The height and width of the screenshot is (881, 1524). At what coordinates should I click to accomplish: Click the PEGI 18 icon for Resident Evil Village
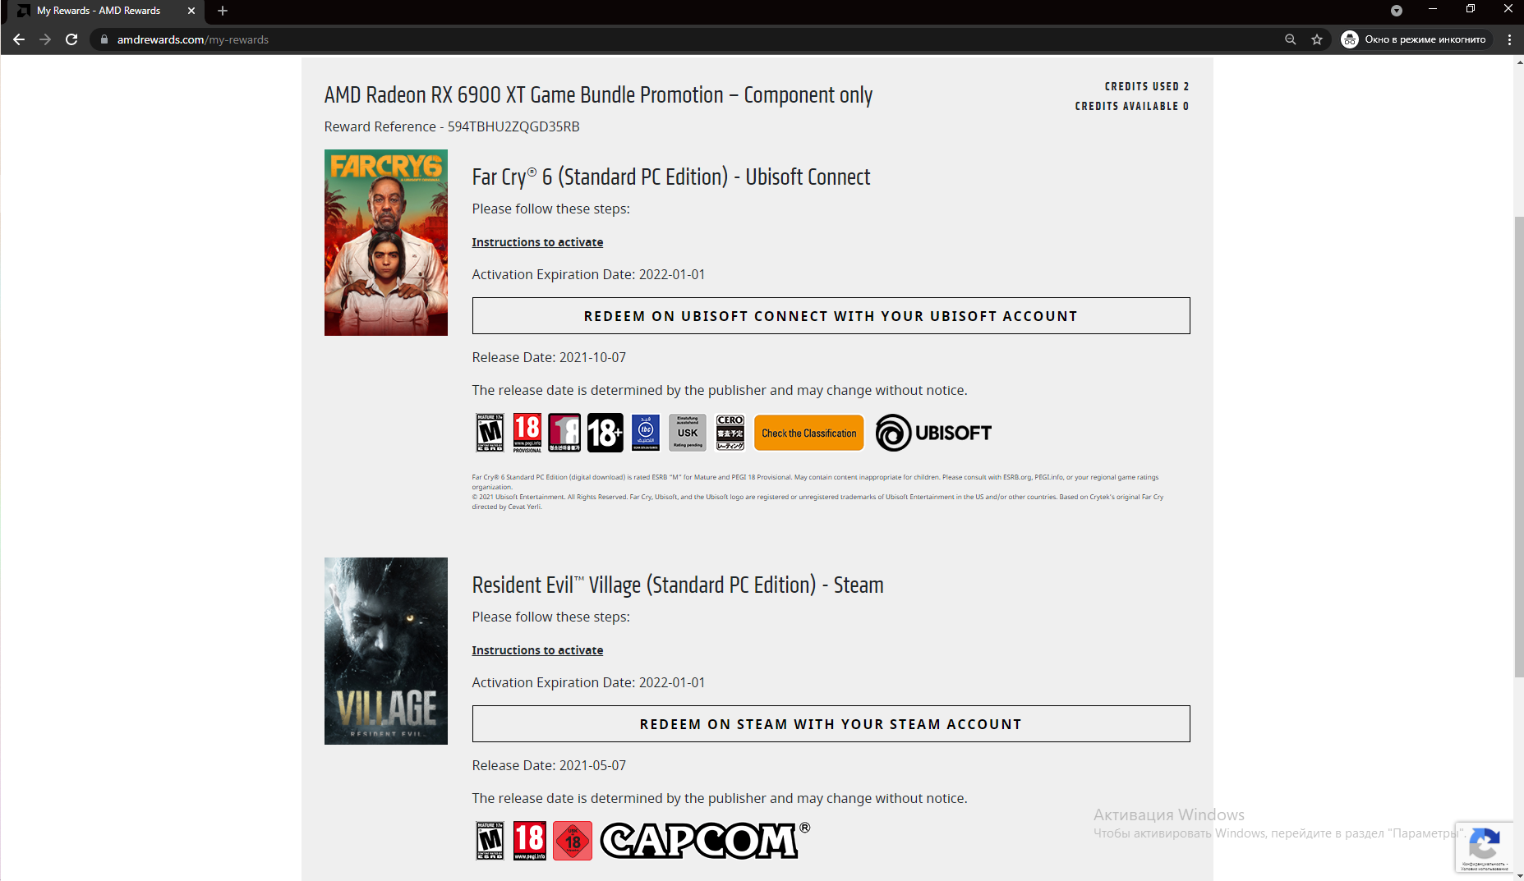click(530, 841)
